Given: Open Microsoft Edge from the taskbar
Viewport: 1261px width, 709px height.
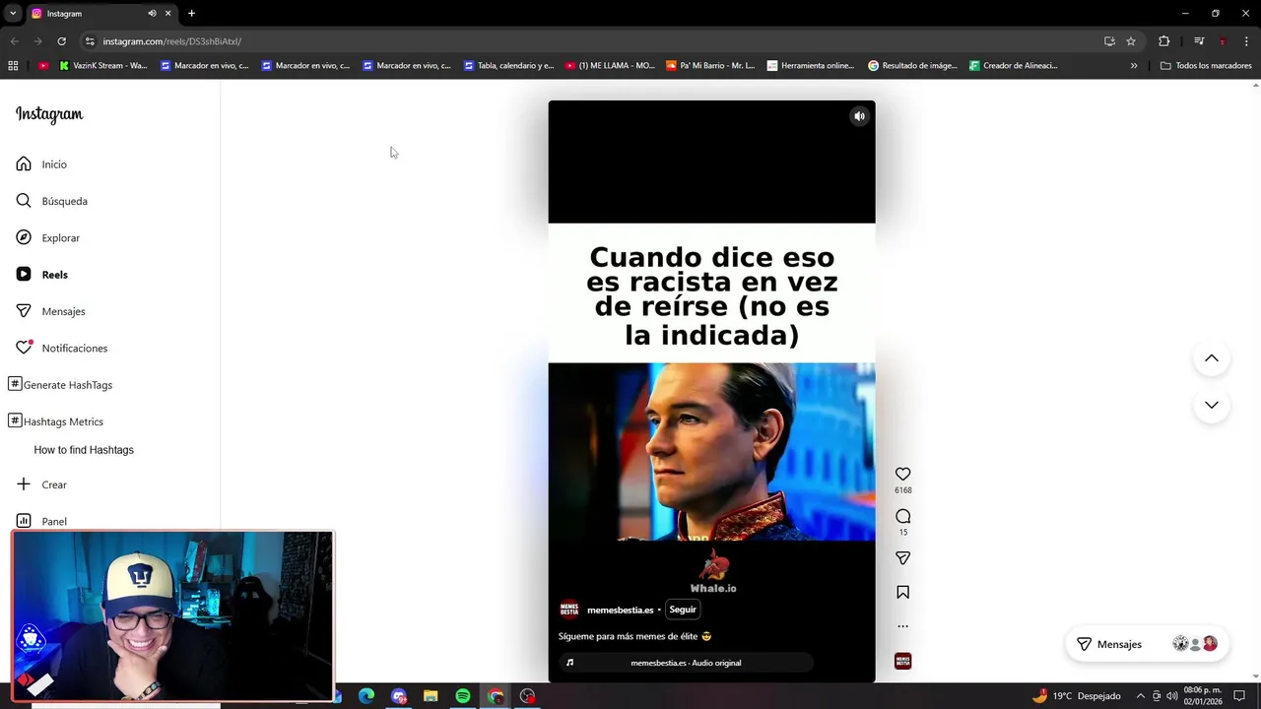Looking at the screenshot, I should [366, 696].
